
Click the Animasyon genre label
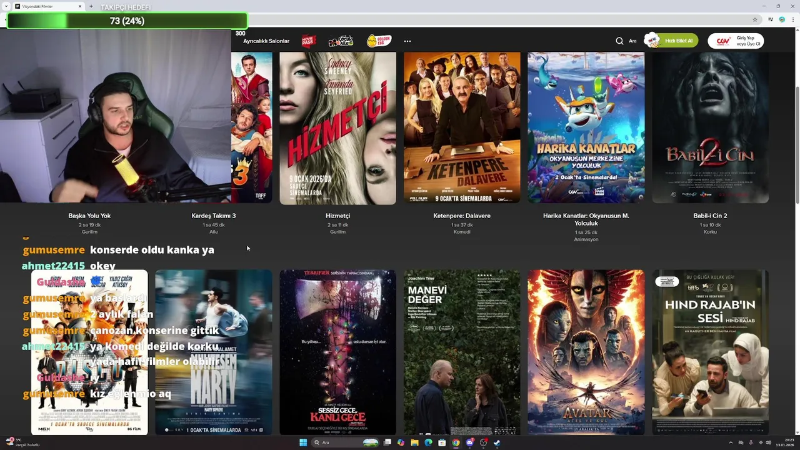coord(586,239)
